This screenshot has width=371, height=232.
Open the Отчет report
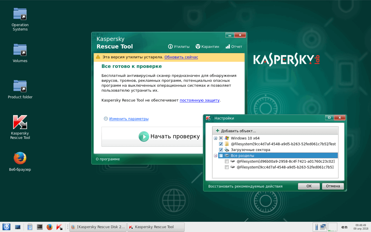click(234, 46)
